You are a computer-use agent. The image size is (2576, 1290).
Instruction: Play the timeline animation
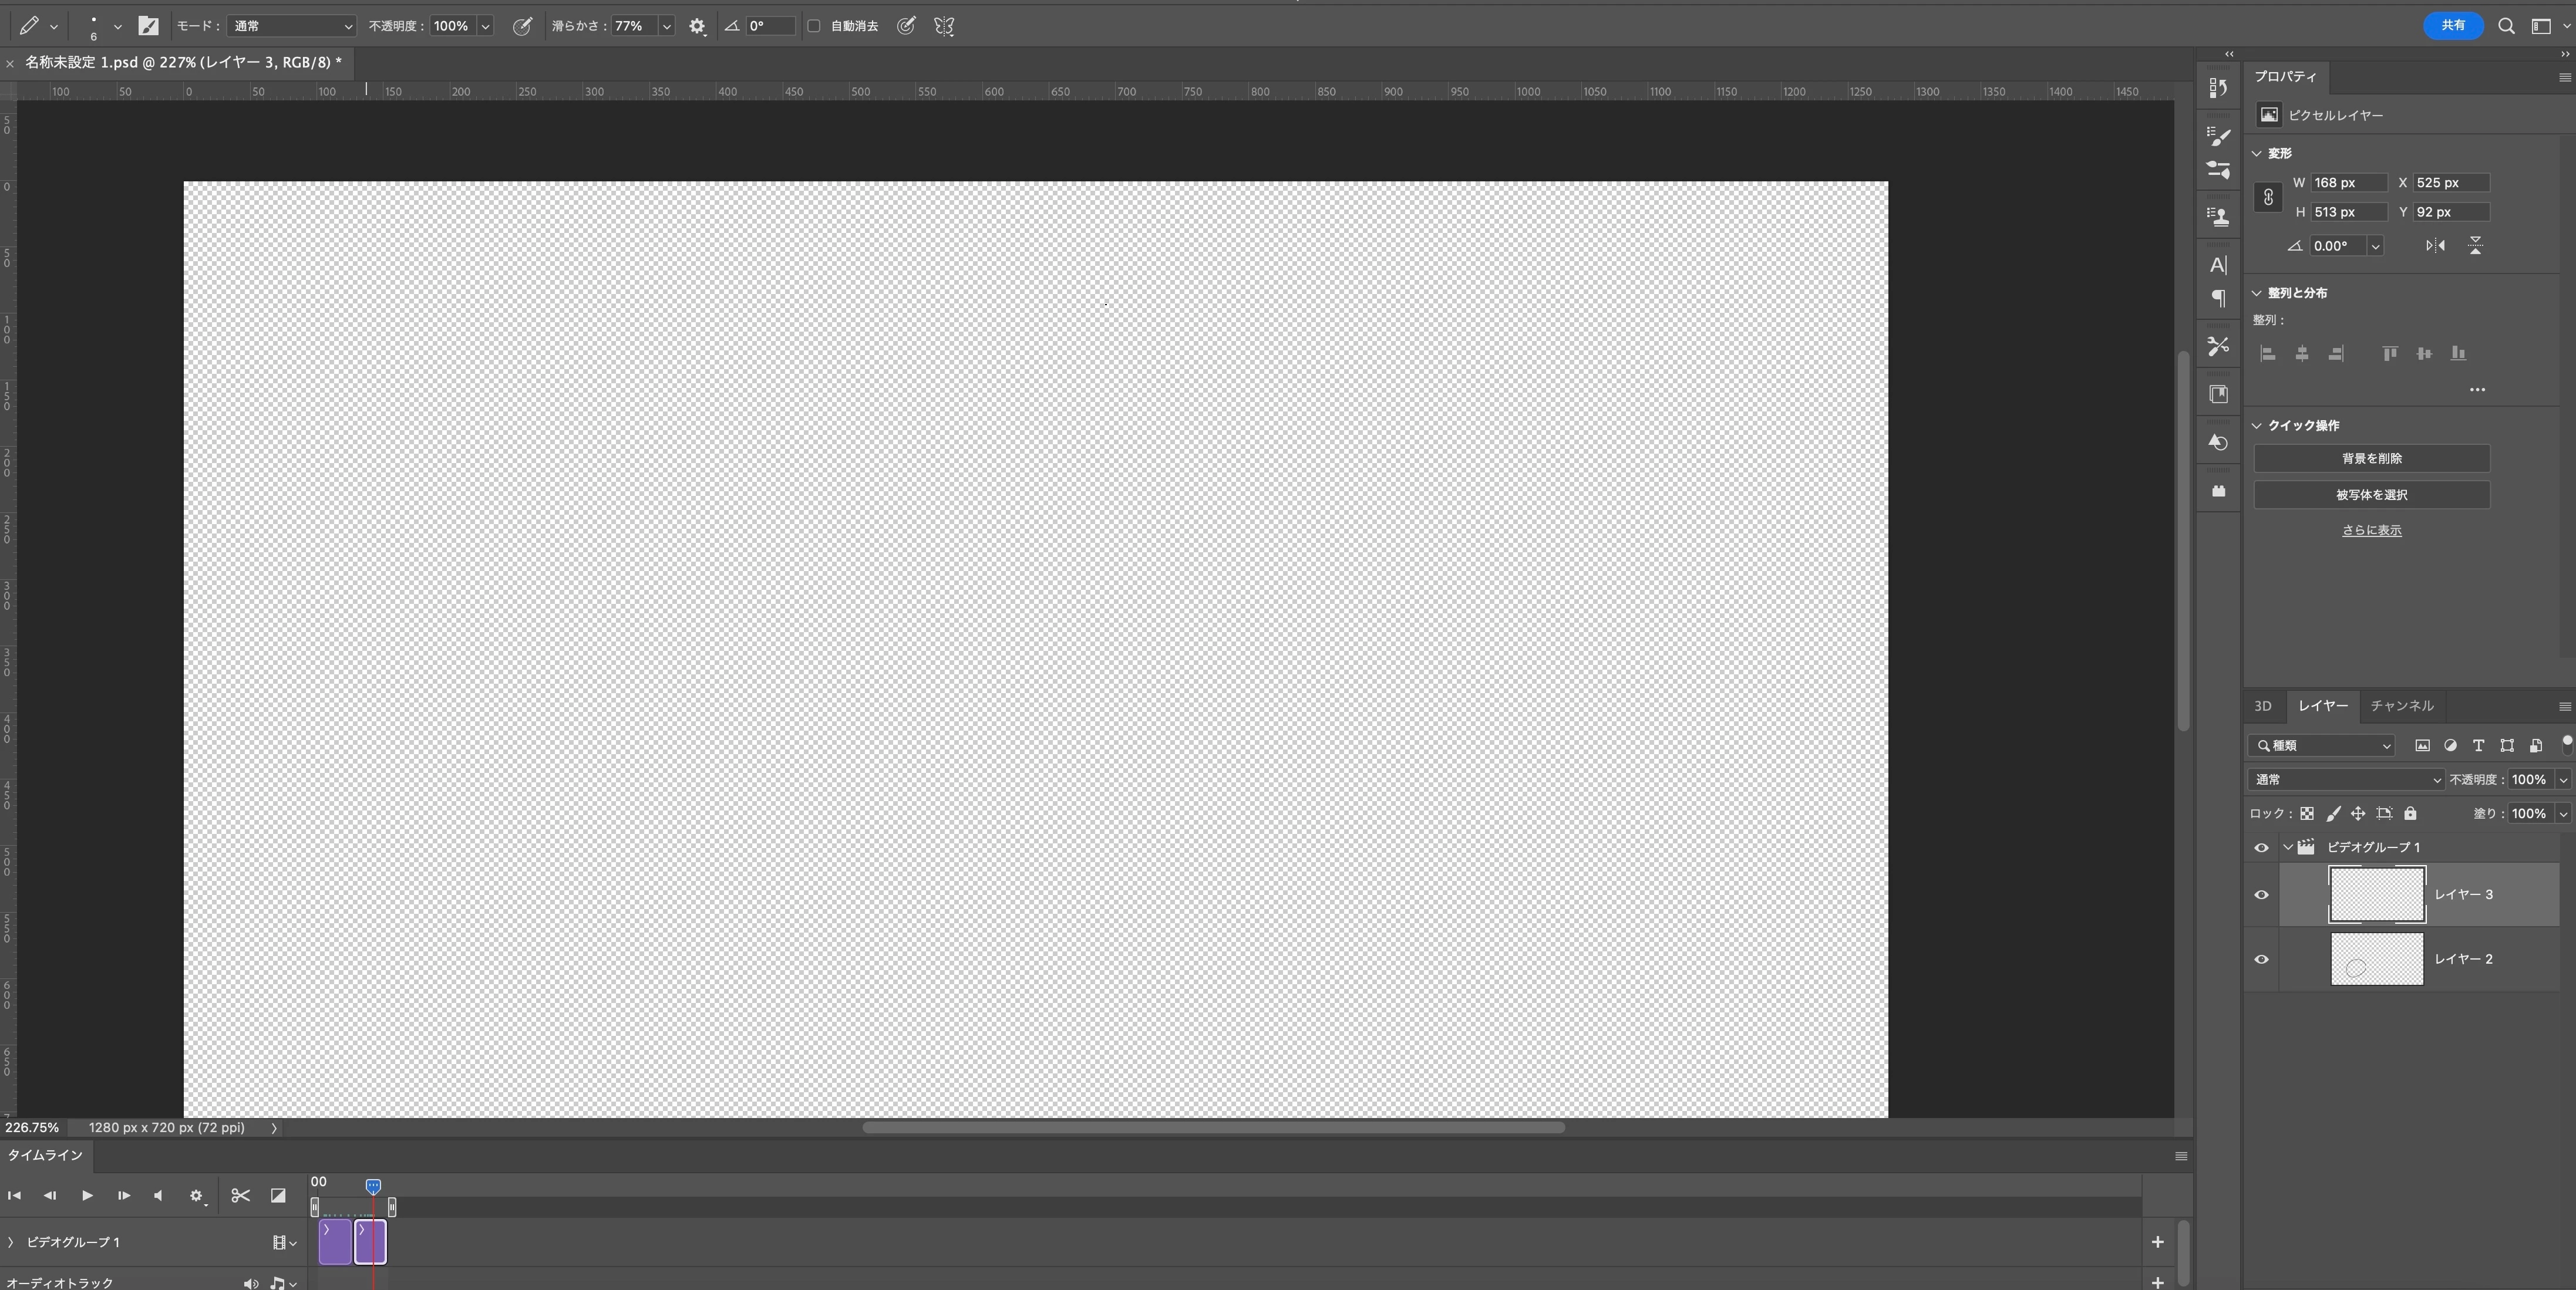click(87, 1195)
